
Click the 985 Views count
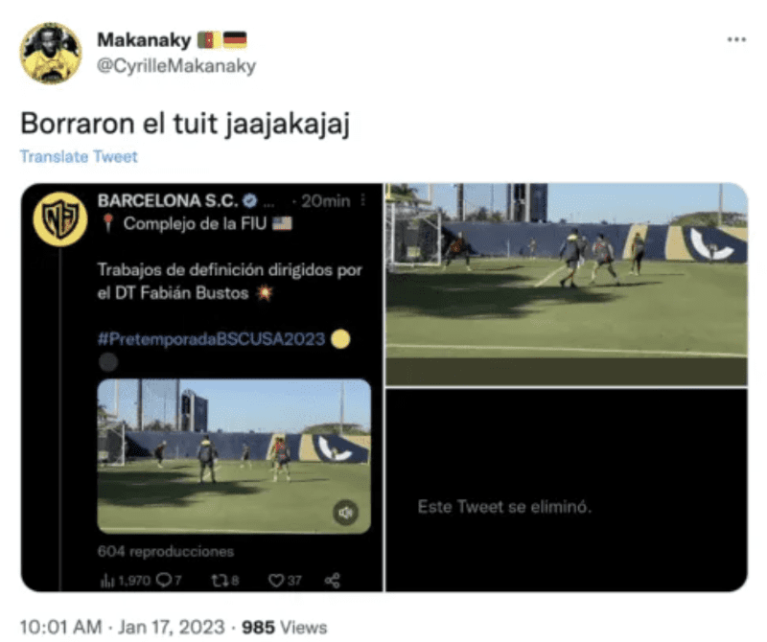pos(284,628)
